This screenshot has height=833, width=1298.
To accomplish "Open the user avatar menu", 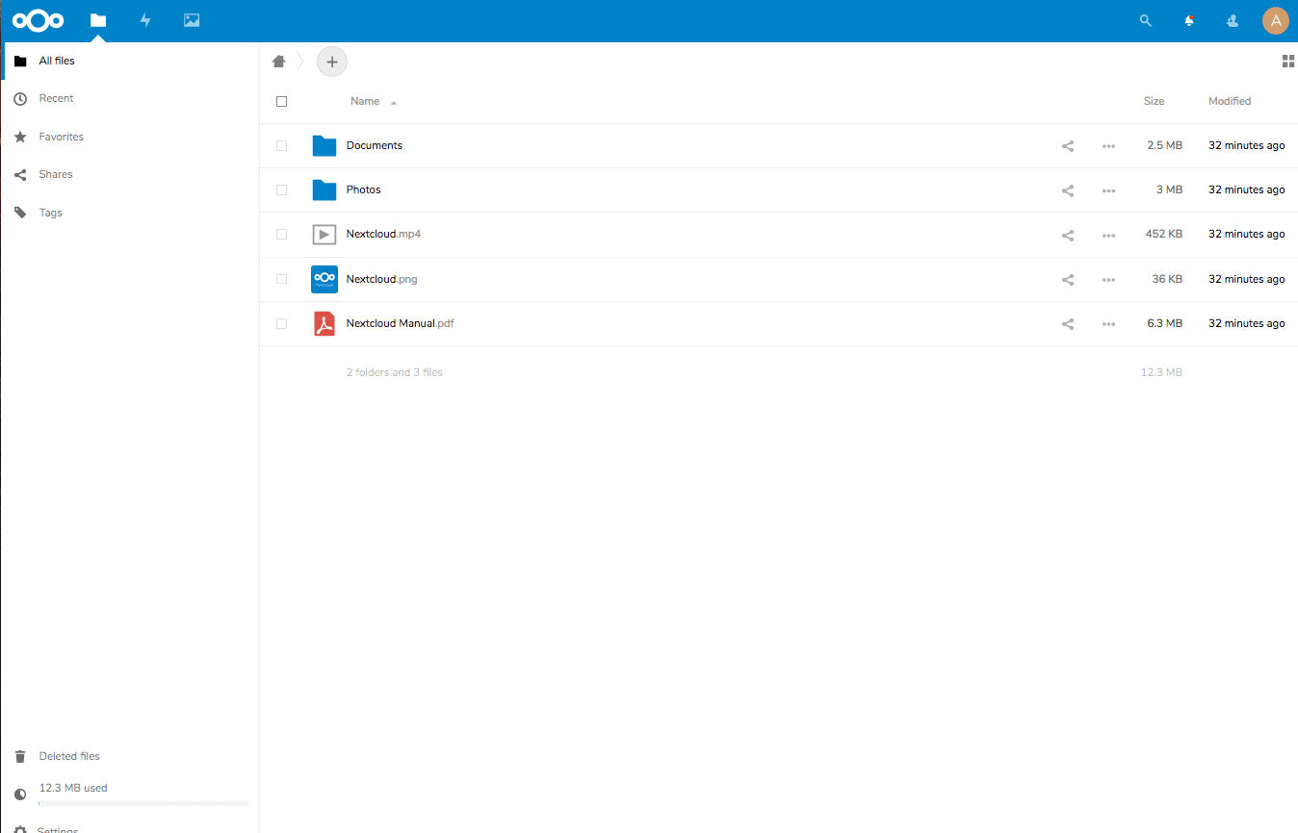I will (1276, 20).
